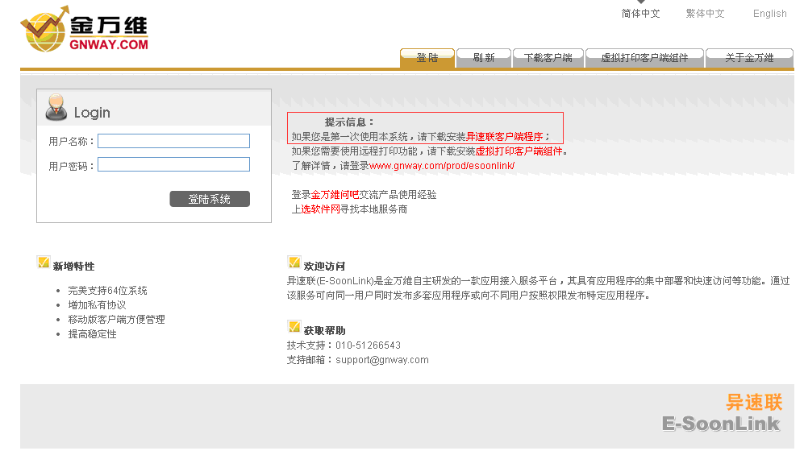Click the 用户密码 label
804x455 pixels.
click(x=71, y=166)
